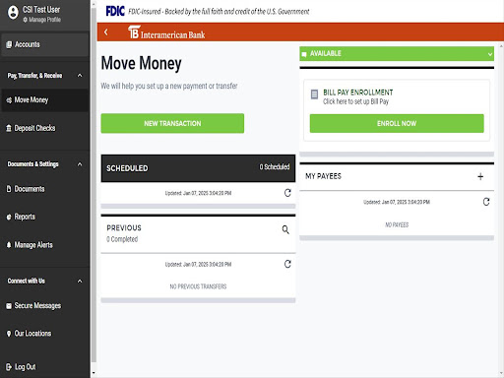The width and height of the screenshot is (504, 378).
Task: Add a new payee with the plus icon
Action: [480, 176]
